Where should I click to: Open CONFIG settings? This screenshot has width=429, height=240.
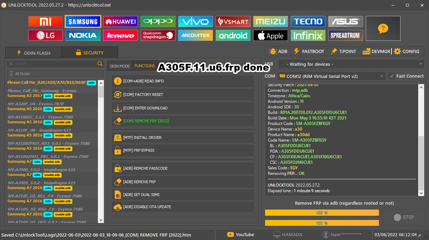pyautogui.click(x=406, y=51)
